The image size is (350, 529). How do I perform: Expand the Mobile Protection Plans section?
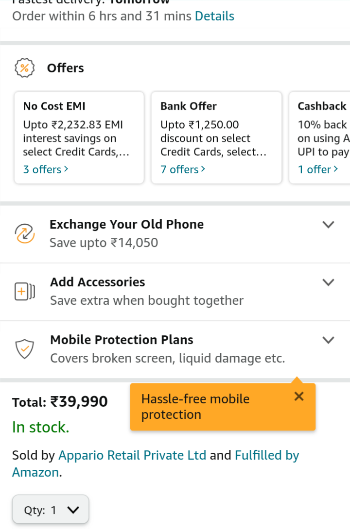(x=329, y=340)
